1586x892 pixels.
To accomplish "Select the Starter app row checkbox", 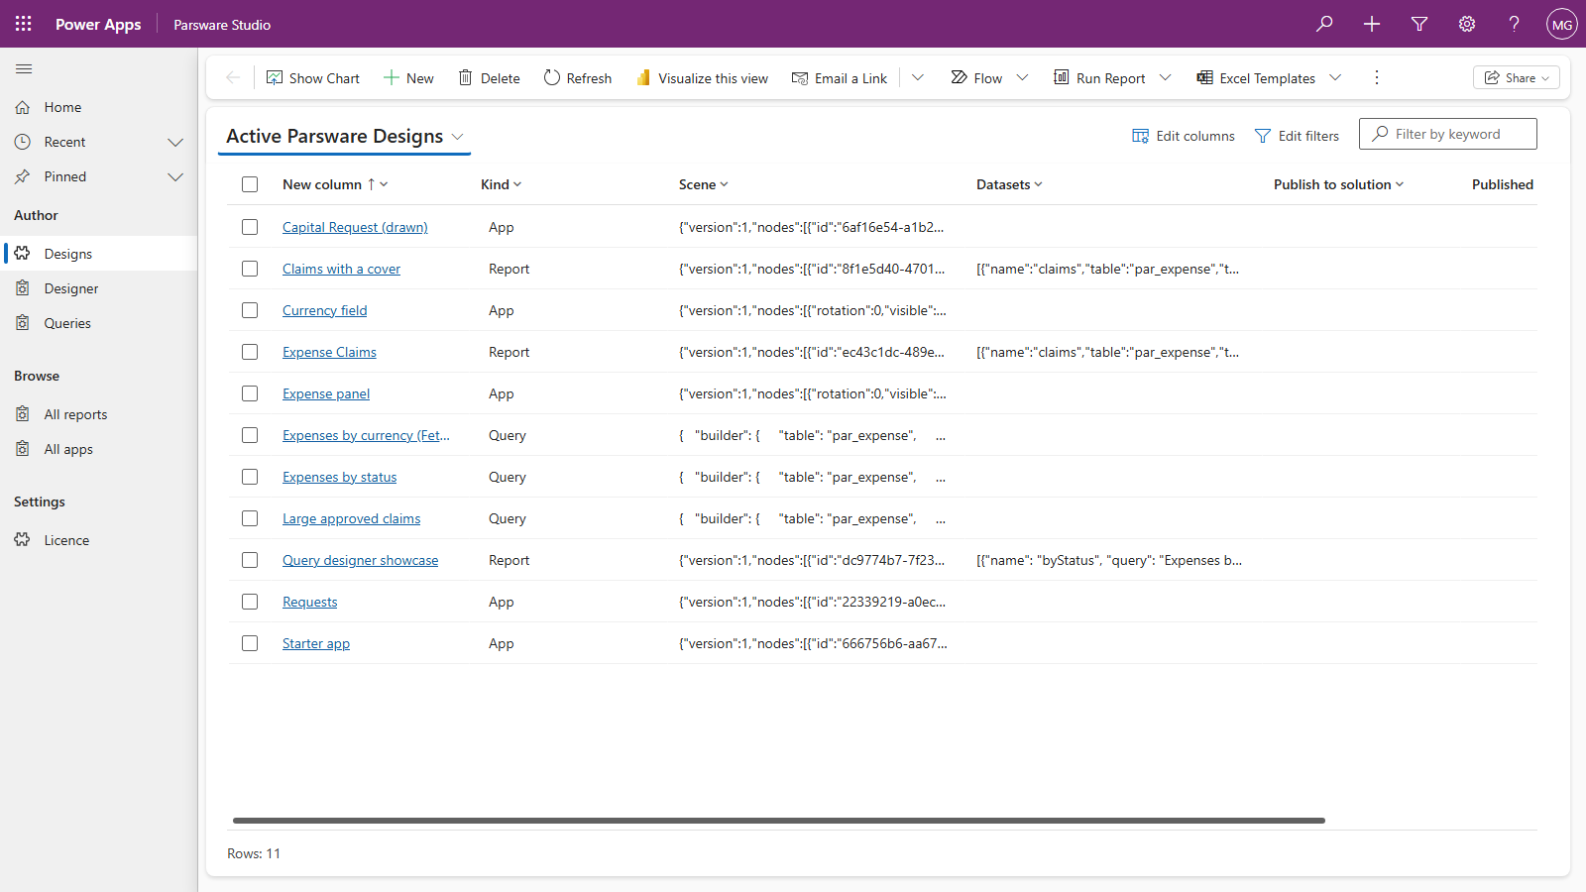I will point(250,643).
